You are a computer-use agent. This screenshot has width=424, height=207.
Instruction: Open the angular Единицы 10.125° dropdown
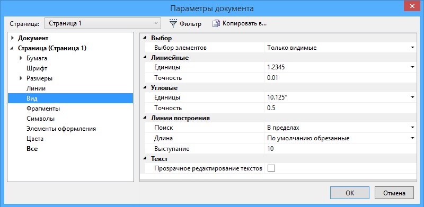412,97
